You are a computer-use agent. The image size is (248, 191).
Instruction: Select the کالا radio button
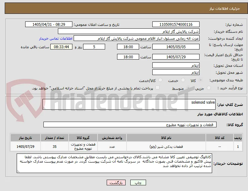point(200,80)
